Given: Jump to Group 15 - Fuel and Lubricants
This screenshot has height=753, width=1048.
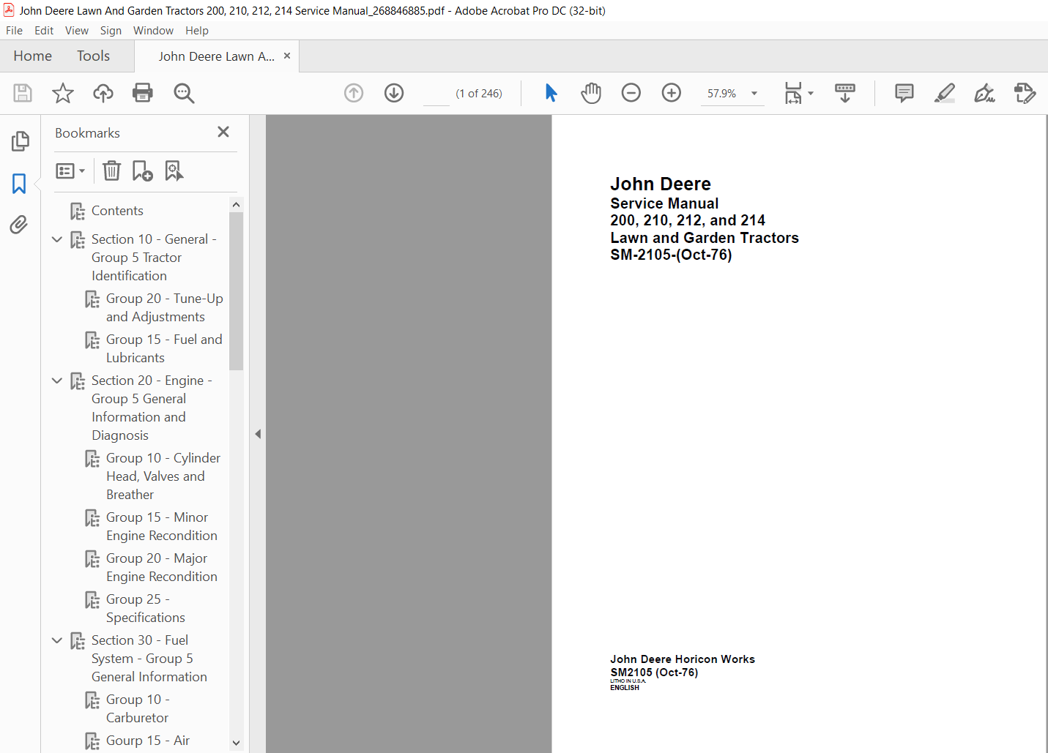Looking at the screenshot, I should pos(164,348).
